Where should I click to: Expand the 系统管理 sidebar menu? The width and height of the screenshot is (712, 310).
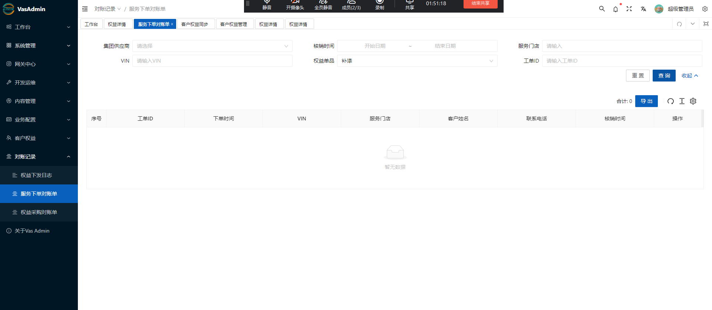point(39,46)
